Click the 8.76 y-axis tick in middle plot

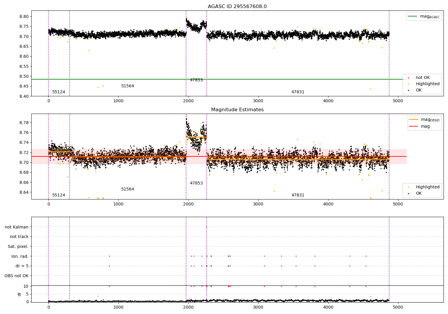pyautogui.click(x=24, y=133)
